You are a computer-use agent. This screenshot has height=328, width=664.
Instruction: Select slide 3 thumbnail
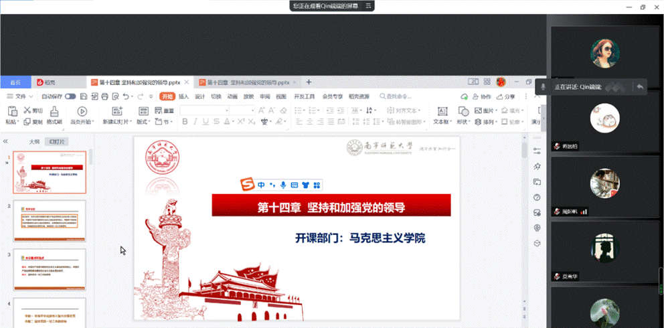(x=50, y=270)
